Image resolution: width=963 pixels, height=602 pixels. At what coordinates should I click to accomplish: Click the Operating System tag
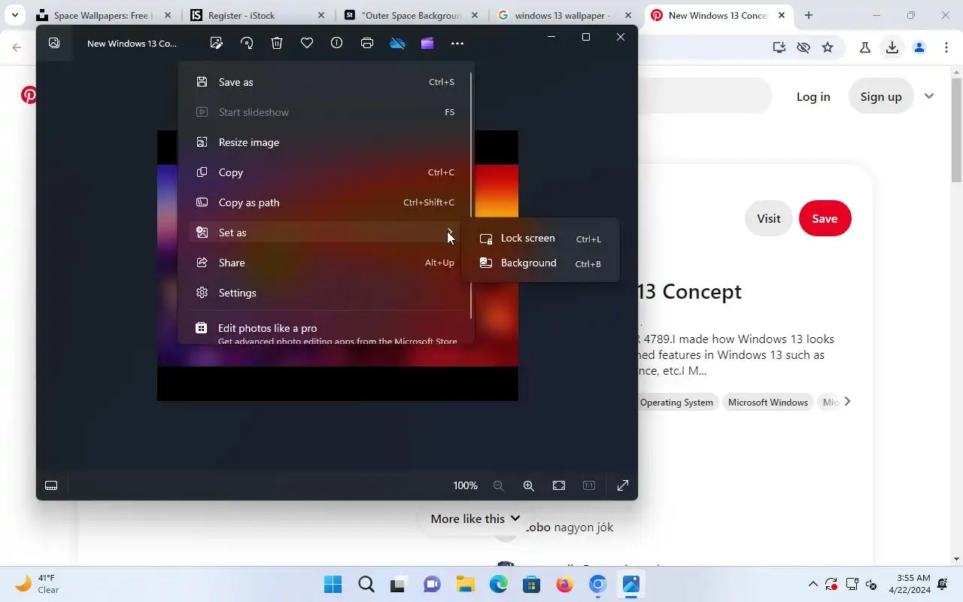pyautogui.click(x=676, y=402)
